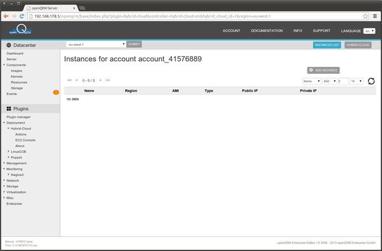
Task: Open the eu-west-1 region dropdown
Action: tap(95, 45)
